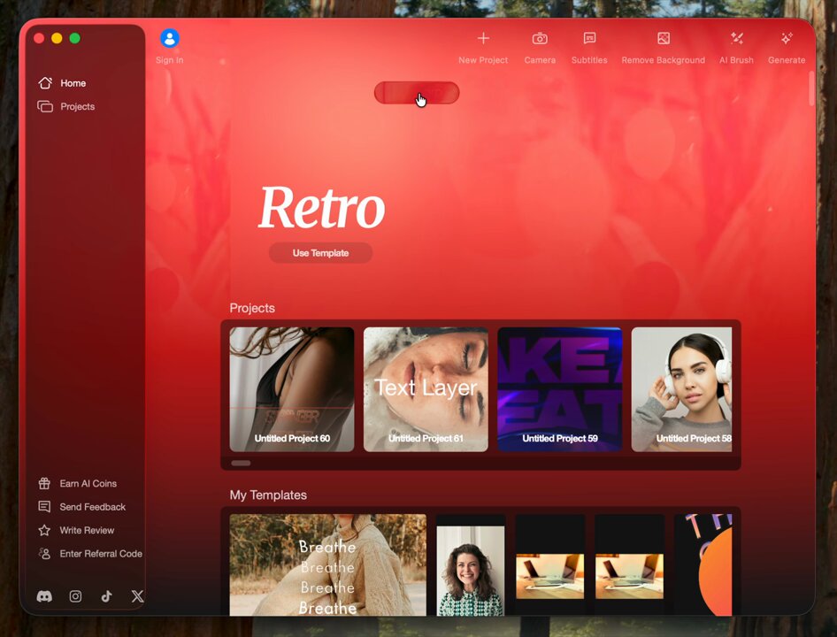Open the TikTok icon in sidebar
Screen dimensions: 837x637
coord(107,596)
